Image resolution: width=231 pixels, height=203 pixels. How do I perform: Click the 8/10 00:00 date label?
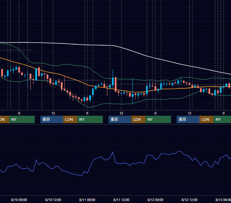point(19,200)
